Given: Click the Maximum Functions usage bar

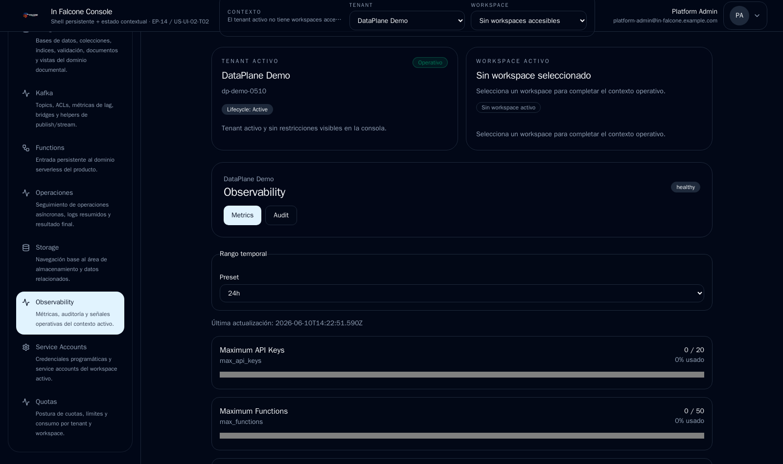Looking at the screenshot, I should 462,436.
